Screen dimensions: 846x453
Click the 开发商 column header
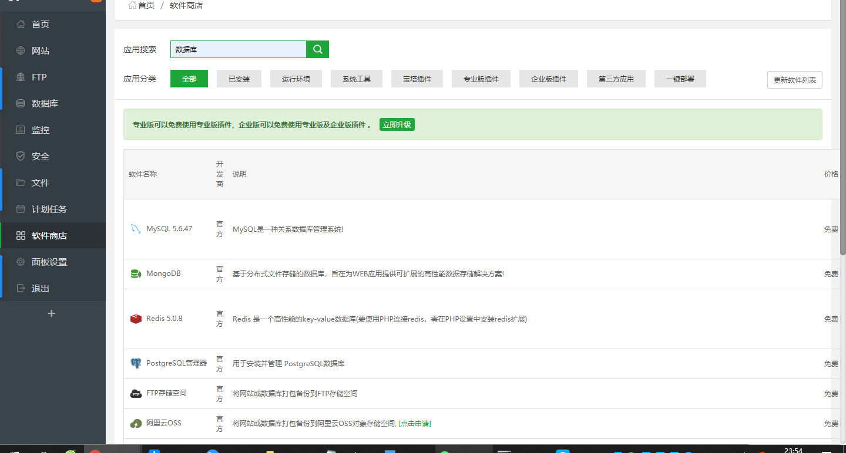pyautogui.click(x=220, y=174)
